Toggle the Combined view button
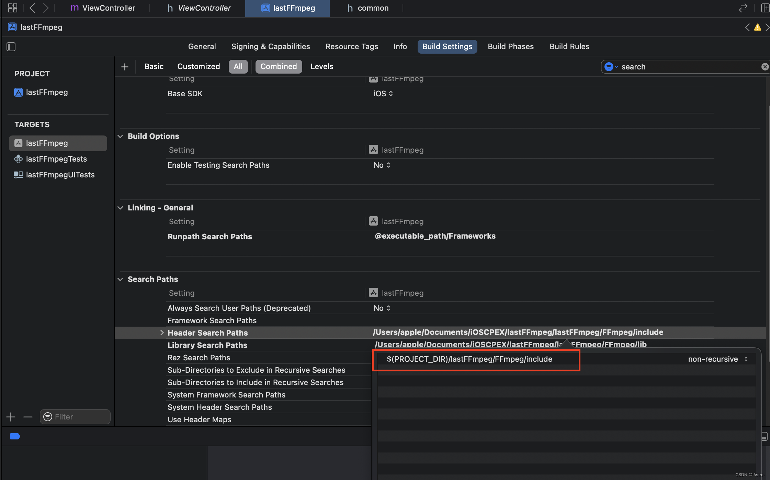Viewport: 770px width, 480px height. [x=279, y=66]
